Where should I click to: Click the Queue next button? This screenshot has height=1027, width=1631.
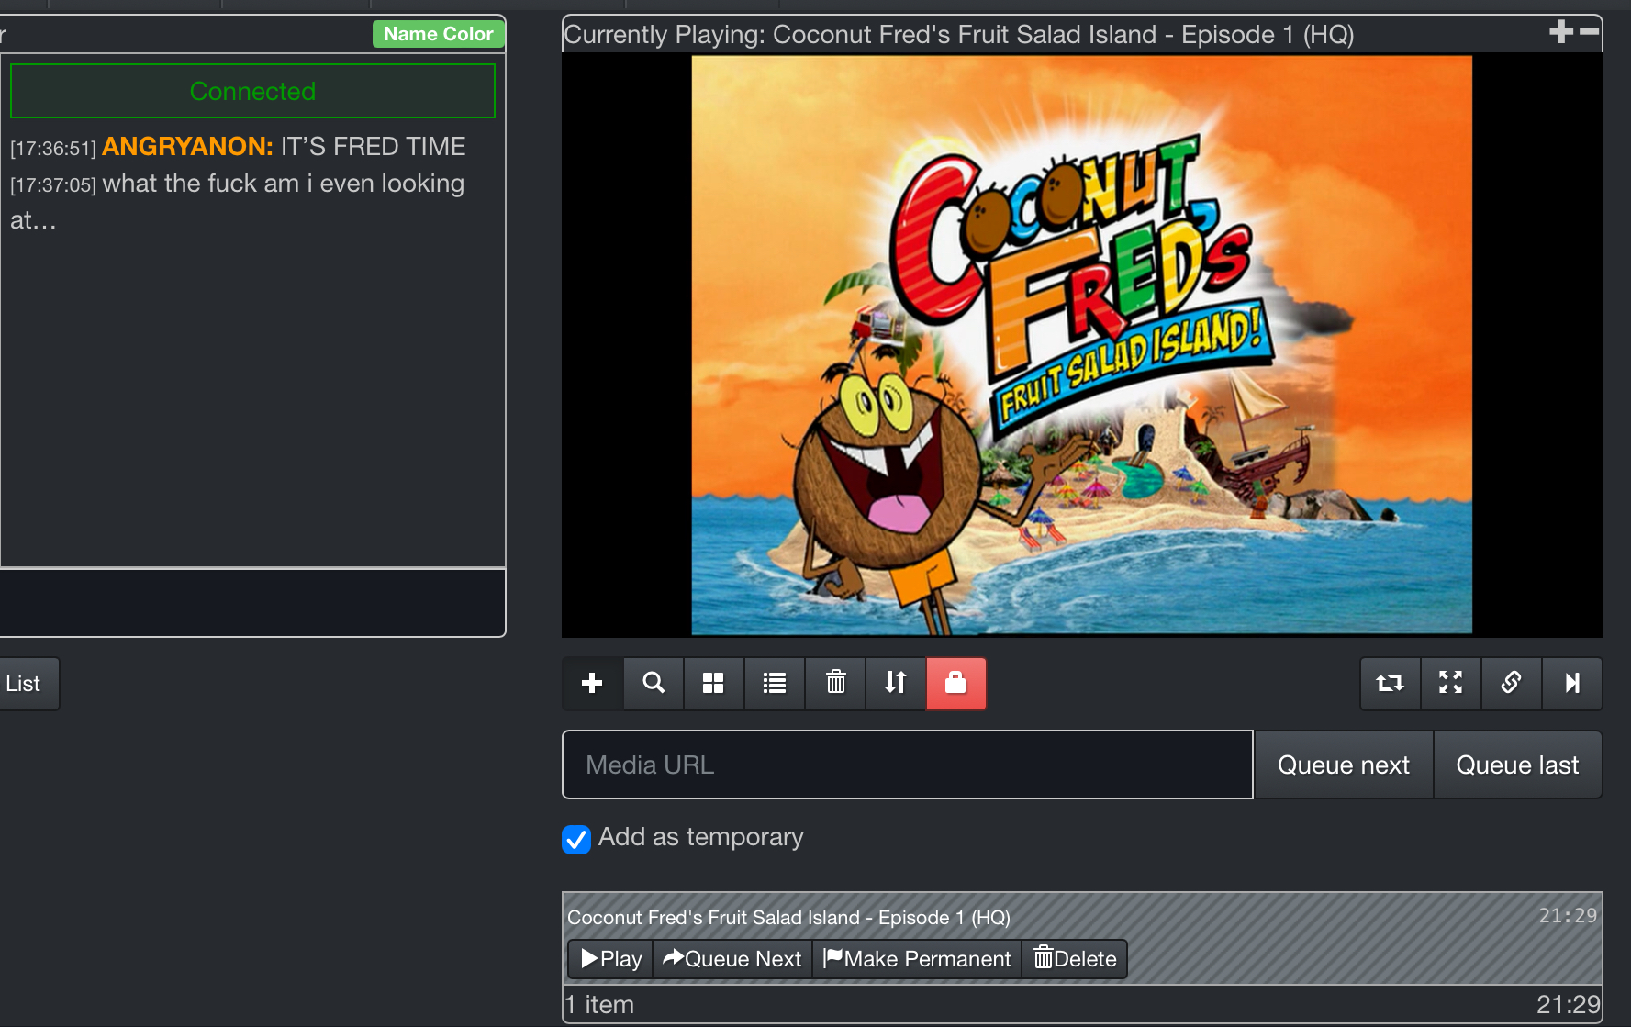[x=1344, y=765]
